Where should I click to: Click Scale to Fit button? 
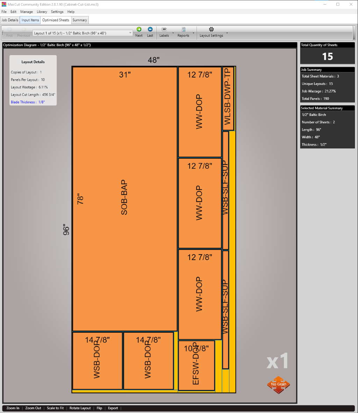tap(55, 408)
